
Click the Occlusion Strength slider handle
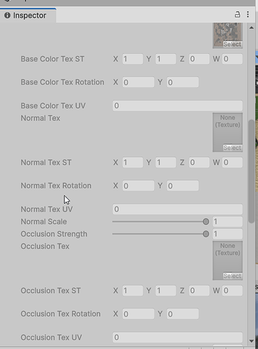(x=206, y=234)
